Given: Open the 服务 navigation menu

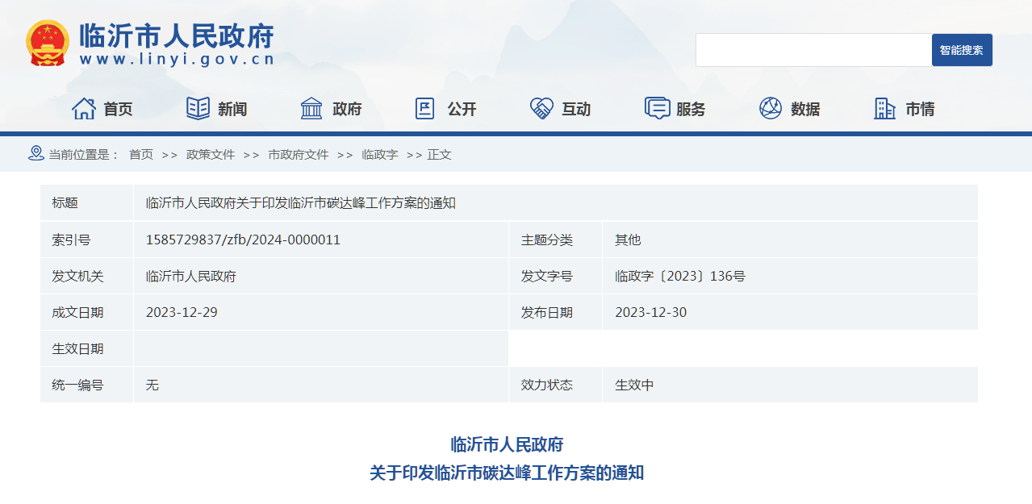Looking at the screenshot, I should point(691,110).
